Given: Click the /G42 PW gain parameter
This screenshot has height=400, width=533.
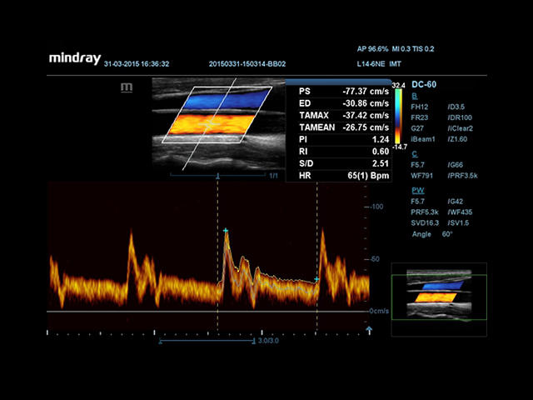Looking at the screenshot, I should (x=456, y=202).
